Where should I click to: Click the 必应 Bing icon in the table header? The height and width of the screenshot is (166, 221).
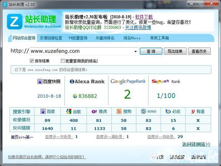[168, 112]
